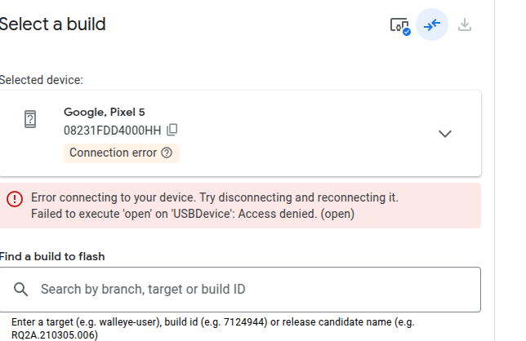Click the "Failed to execute 'open'" error line

coord(192,214)
